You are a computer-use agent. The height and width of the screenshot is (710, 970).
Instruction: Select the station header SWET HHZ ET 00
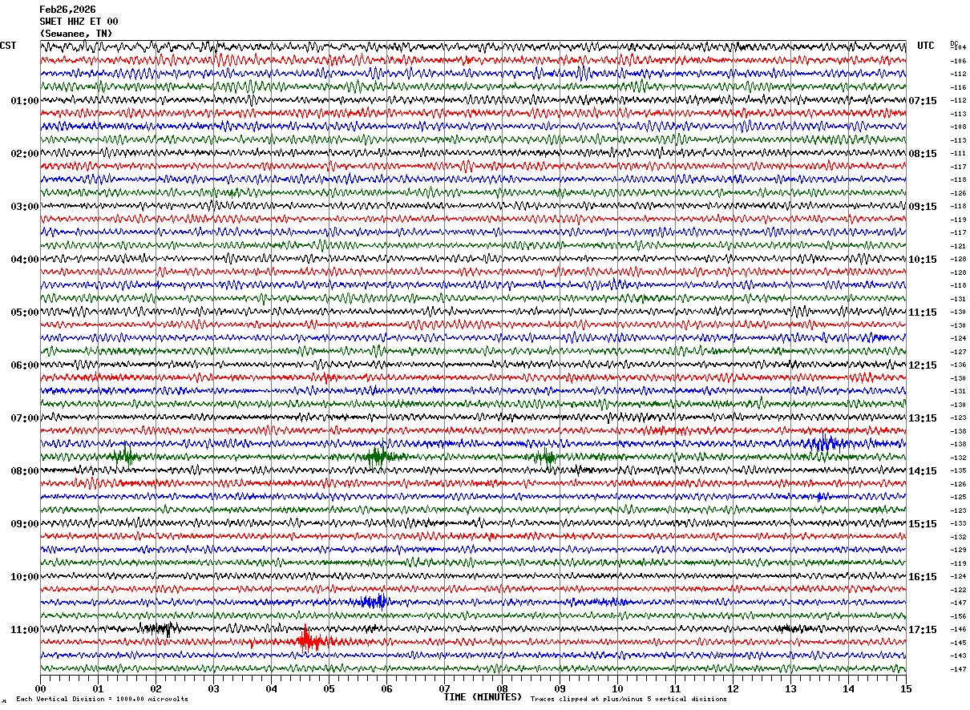(79, 22)
